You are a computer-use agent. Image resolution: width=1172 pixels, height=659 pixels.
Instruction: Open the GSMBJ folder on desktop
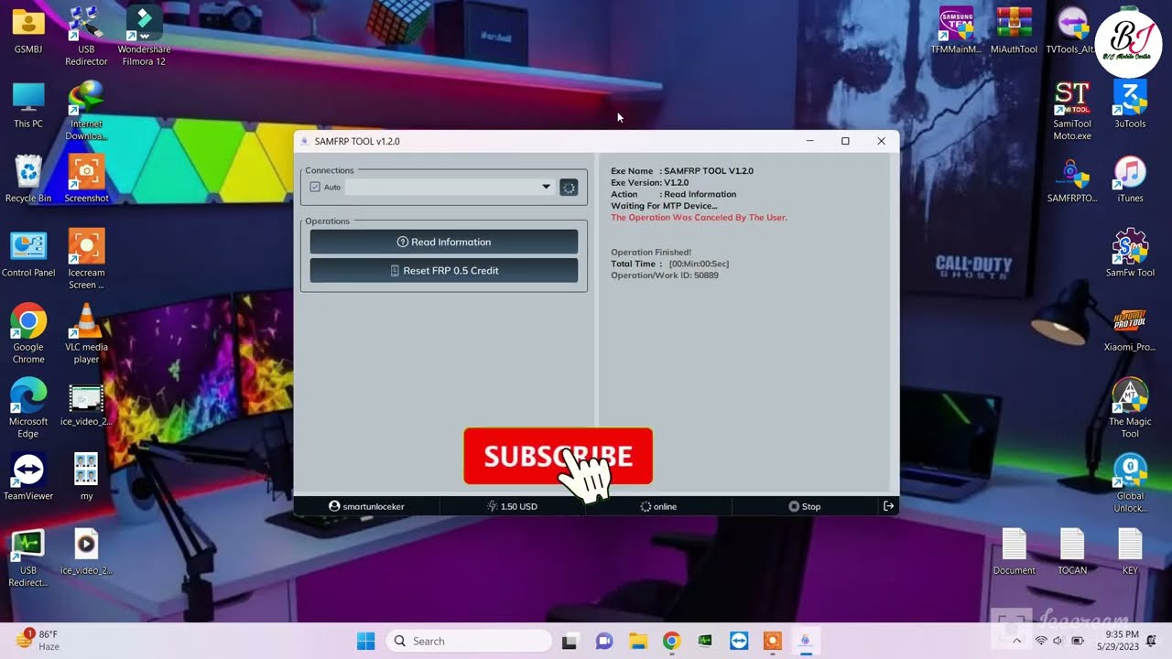28,30
